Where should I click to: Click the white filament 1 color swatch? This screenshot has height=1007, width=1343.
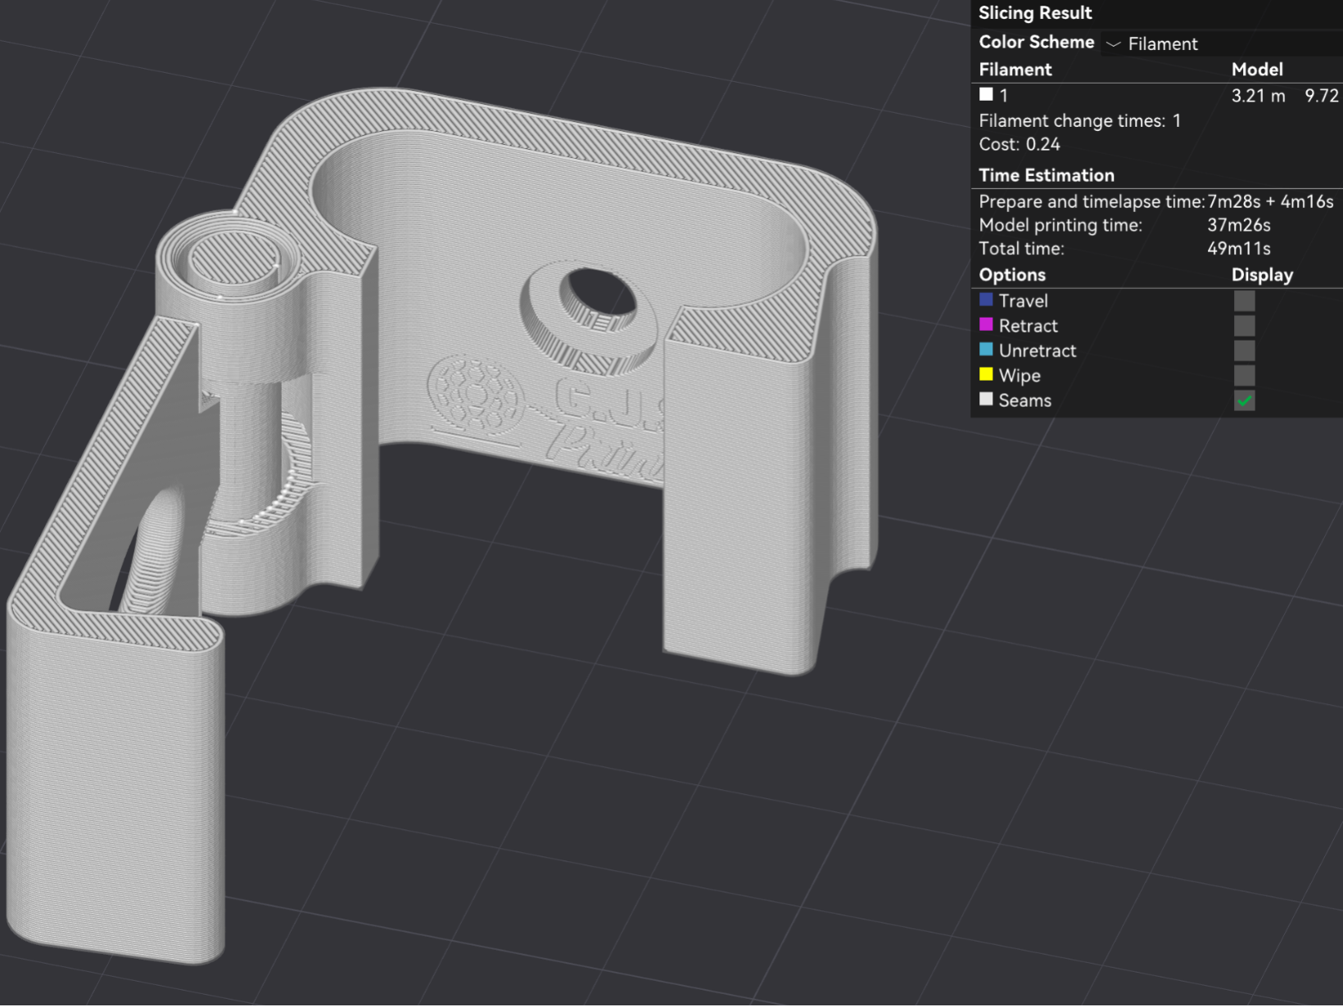(986, 94)
